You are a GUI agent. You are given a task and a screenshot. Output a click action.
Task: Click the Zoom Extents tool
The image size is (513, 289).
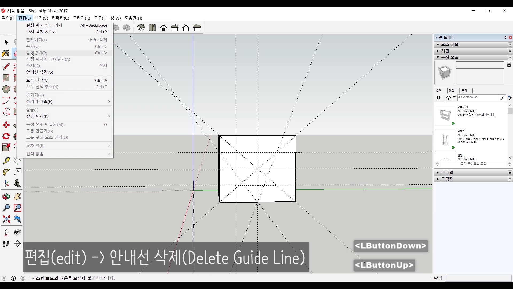tap(6, 219)
